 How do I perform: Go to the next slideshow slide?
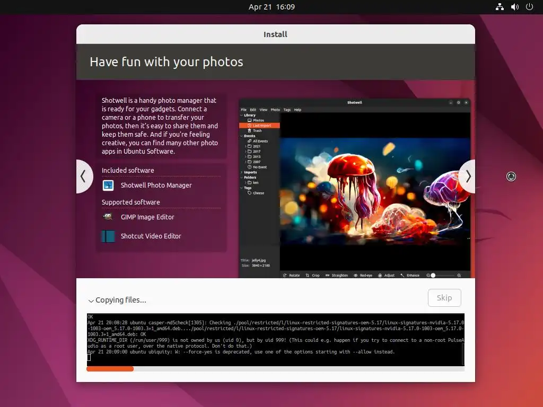(468, 176)
